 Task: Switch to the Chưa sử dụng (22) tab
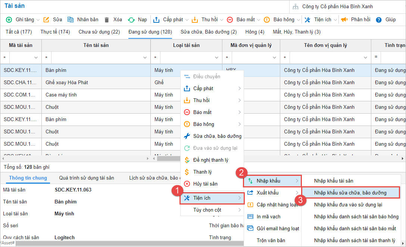pyautogui.click(x=99, y=32)
